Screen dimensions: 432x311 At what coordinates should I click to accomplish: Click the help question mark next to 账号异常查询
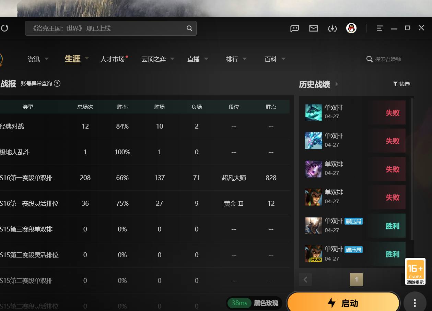57,83
